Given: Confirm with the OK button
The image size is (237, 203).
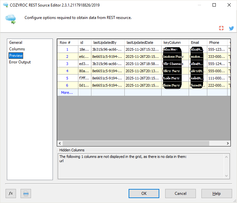Looking at the screenshot, I should click(144, 194).
